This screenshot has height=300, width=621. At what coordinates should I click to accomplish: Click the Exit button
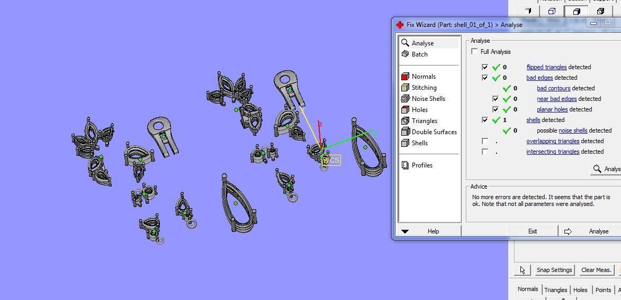tap(533, 231)
